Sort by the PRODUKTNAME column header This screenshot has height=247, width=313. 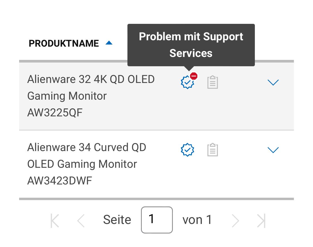[x=64, y=43]
